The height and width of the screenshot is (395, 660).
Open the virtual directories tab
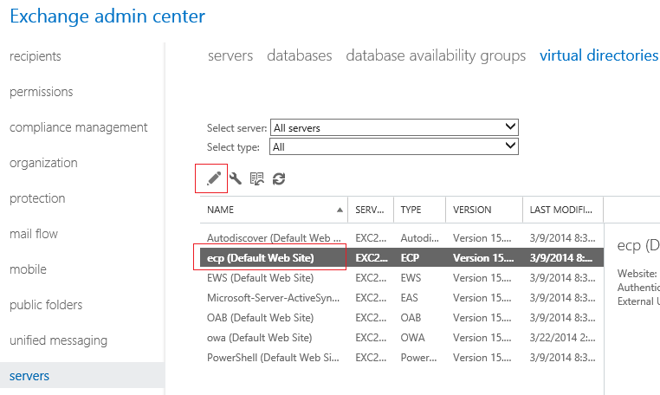(599, 55)
